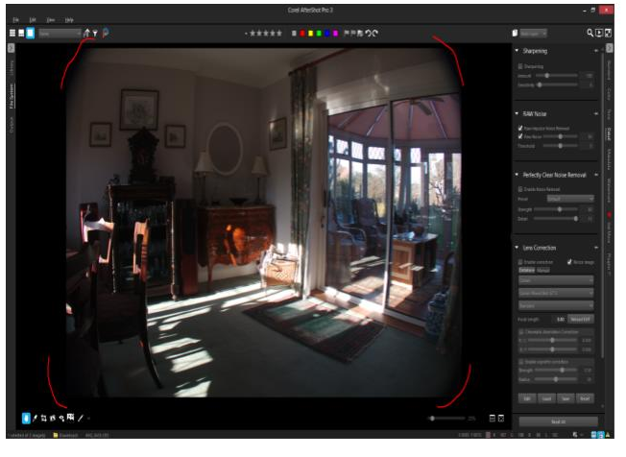Click the clear color label icon
This screenshot has width=626, height=457.
294,34
